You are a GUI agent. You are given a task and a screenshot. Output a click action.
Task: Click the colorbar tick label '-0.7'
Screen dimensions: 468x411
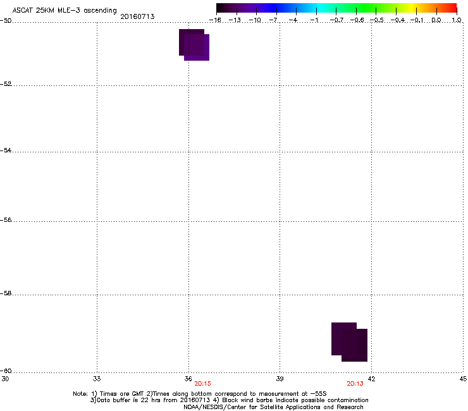pos(336,20)
